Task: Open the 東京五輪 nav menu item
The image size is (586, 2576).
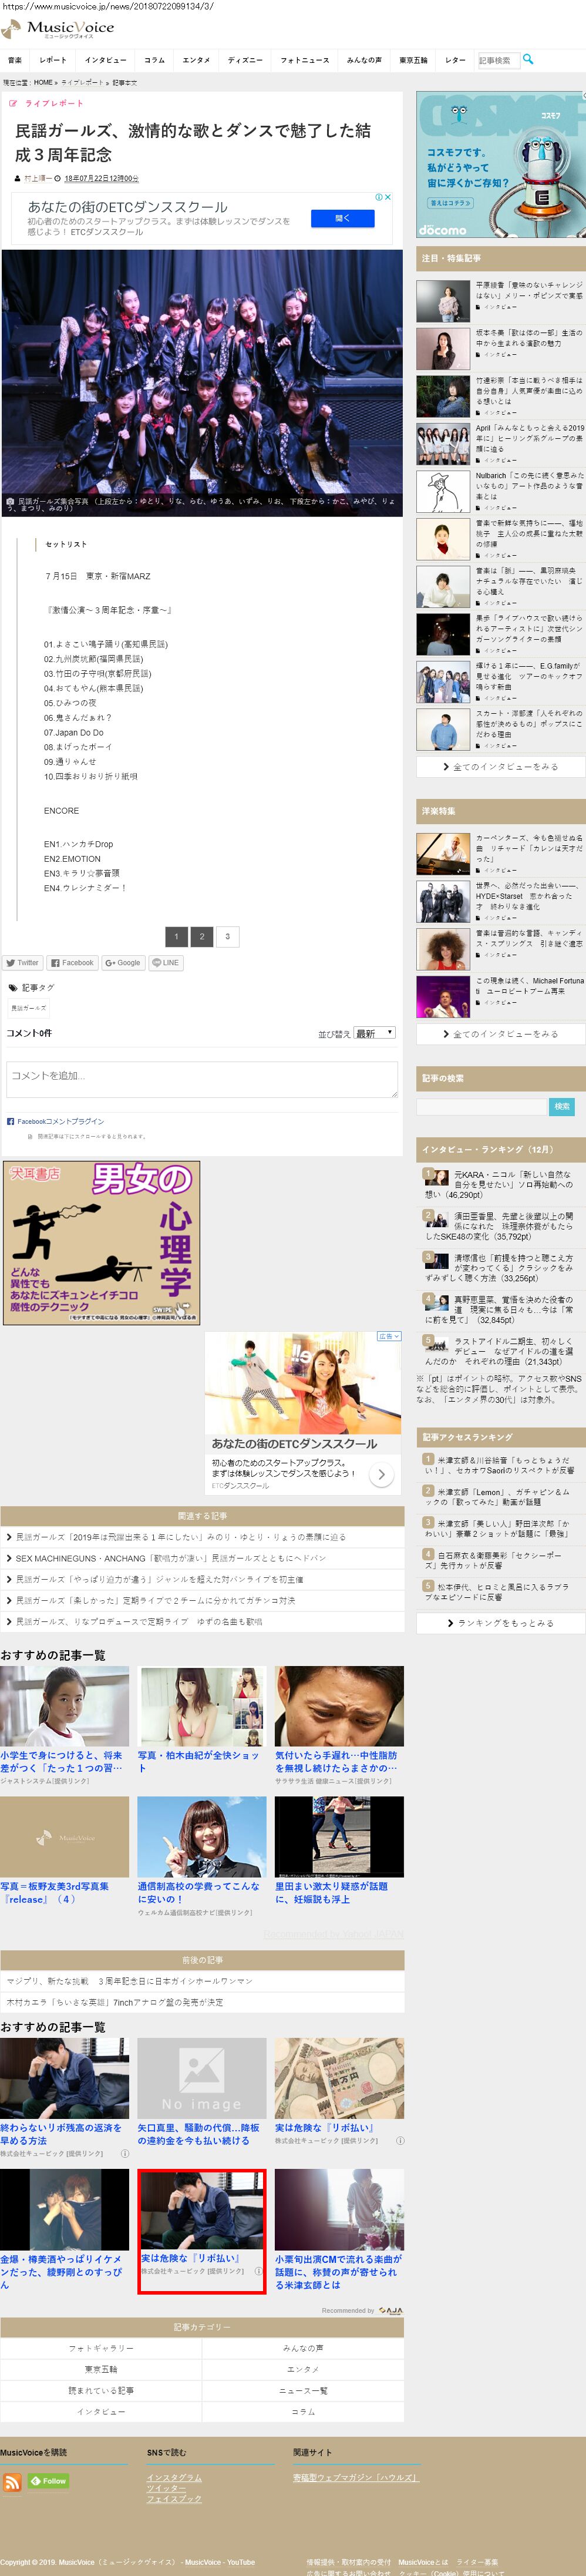Action: (x=413, y=60)
